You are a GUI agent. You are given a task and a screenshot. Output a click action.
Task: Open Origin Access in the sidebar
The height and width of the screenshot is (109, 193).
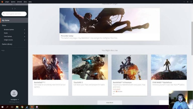point(8,40)
